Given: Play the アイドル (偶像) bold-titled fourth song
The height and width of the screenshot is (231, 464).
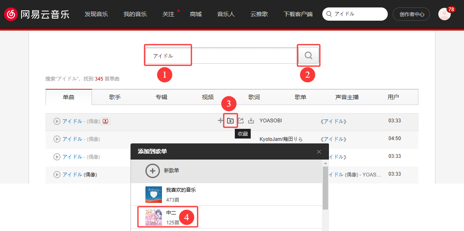Looking at the screenshot, I should pos(57,175).
